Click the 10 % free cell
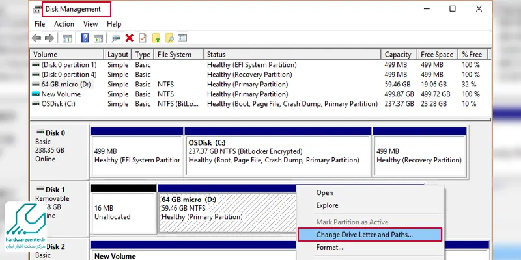The image size is (521, 260). (469, 104)
